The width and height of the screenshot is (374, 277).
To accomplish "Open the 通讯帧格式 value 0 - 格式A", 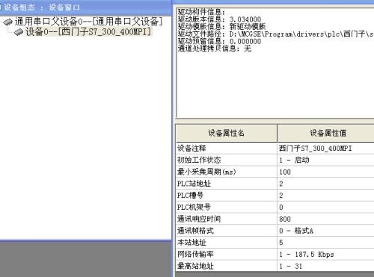I will point(326,231).
